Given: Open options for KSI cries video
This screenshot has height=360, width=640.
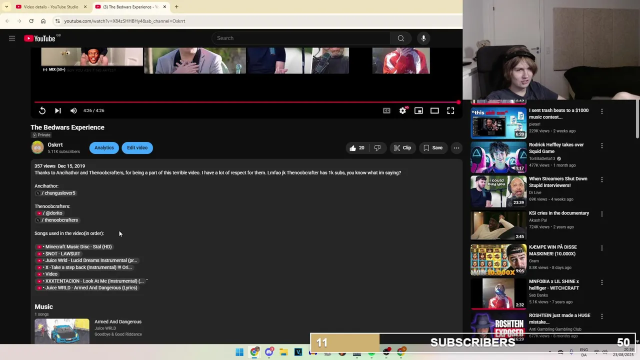Looking at the screenshot, I should [x=601, y=214].
